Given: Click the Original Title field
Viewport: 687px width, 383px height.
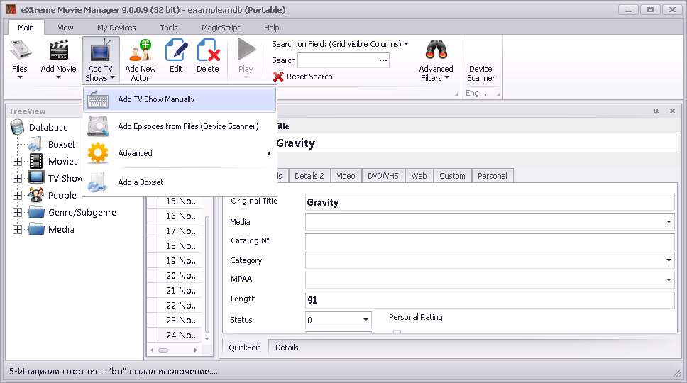Looking at the screenshot, I should pyautogui.click(x=490, y=202).
